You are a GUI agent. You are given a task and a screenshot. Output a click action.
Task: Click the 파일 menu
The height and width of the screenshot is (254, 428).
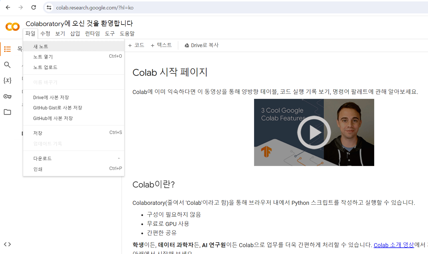pyautogui.click(x=30, y=33)
